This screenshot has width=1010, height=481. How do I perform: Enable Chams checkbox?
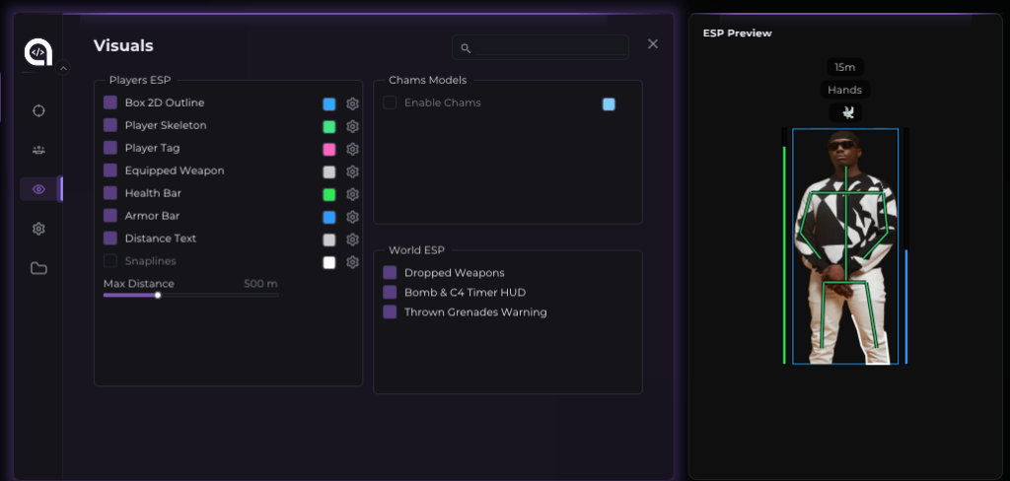(x=390, y=103)
